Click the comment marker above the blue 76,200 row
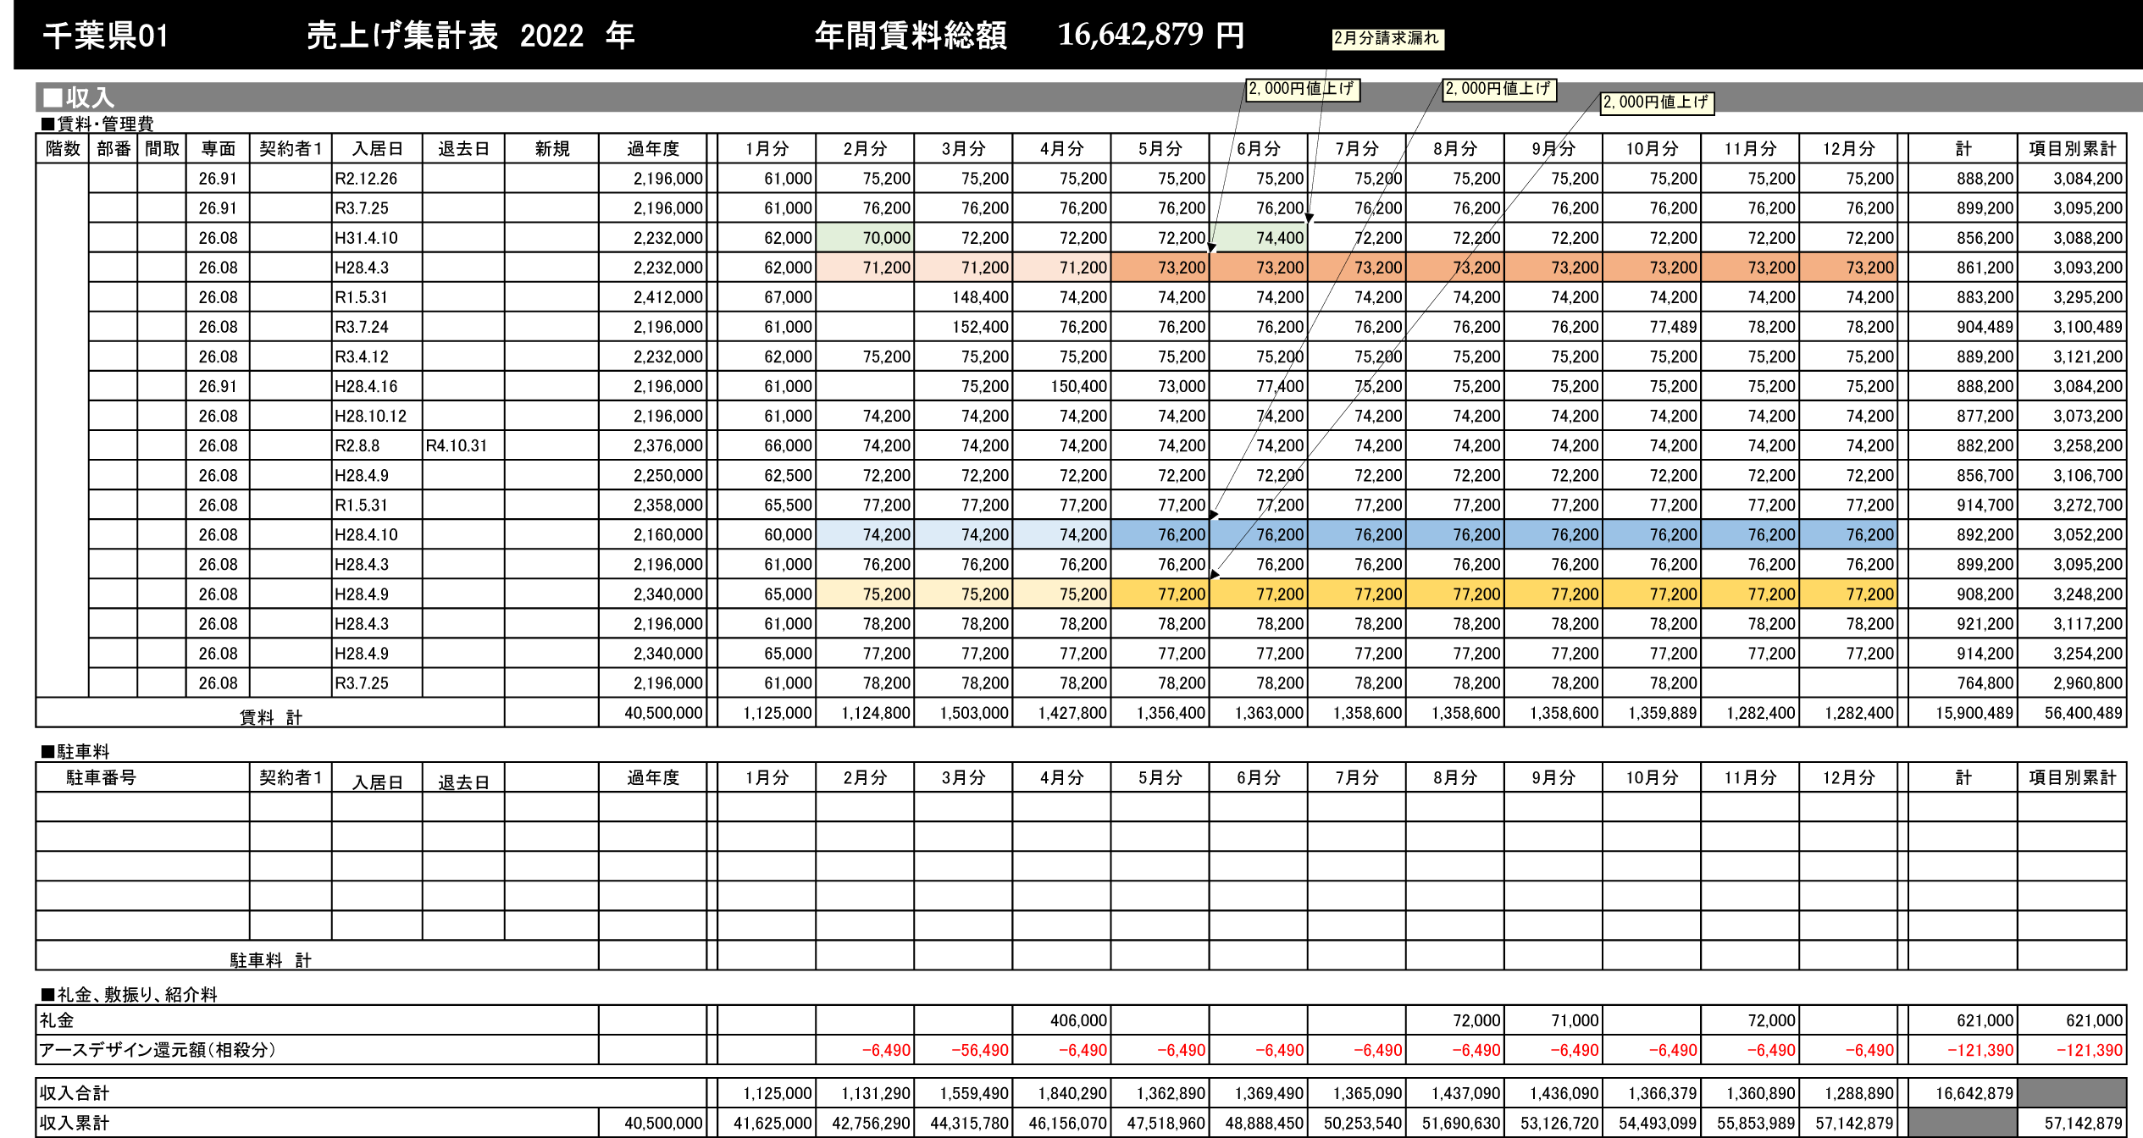 (x=1214, y=514)
